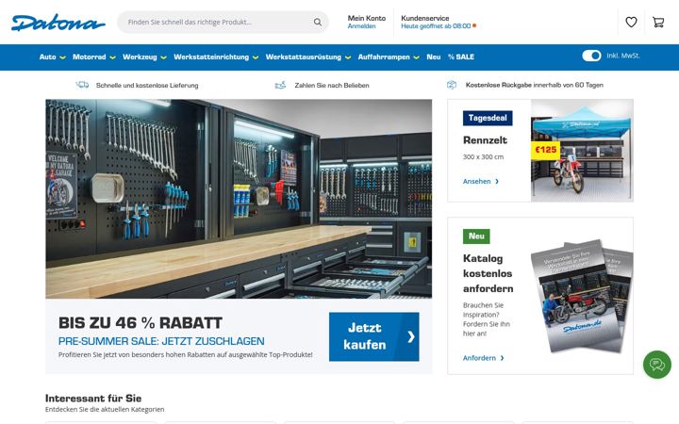Open the Rennzelt tent image

click(x=582, y=151)
